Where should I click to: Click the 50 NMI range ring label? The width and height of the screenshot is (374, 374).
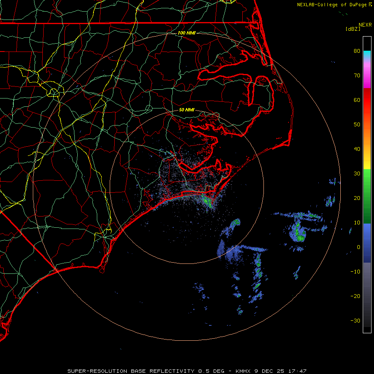click(187, 110)
